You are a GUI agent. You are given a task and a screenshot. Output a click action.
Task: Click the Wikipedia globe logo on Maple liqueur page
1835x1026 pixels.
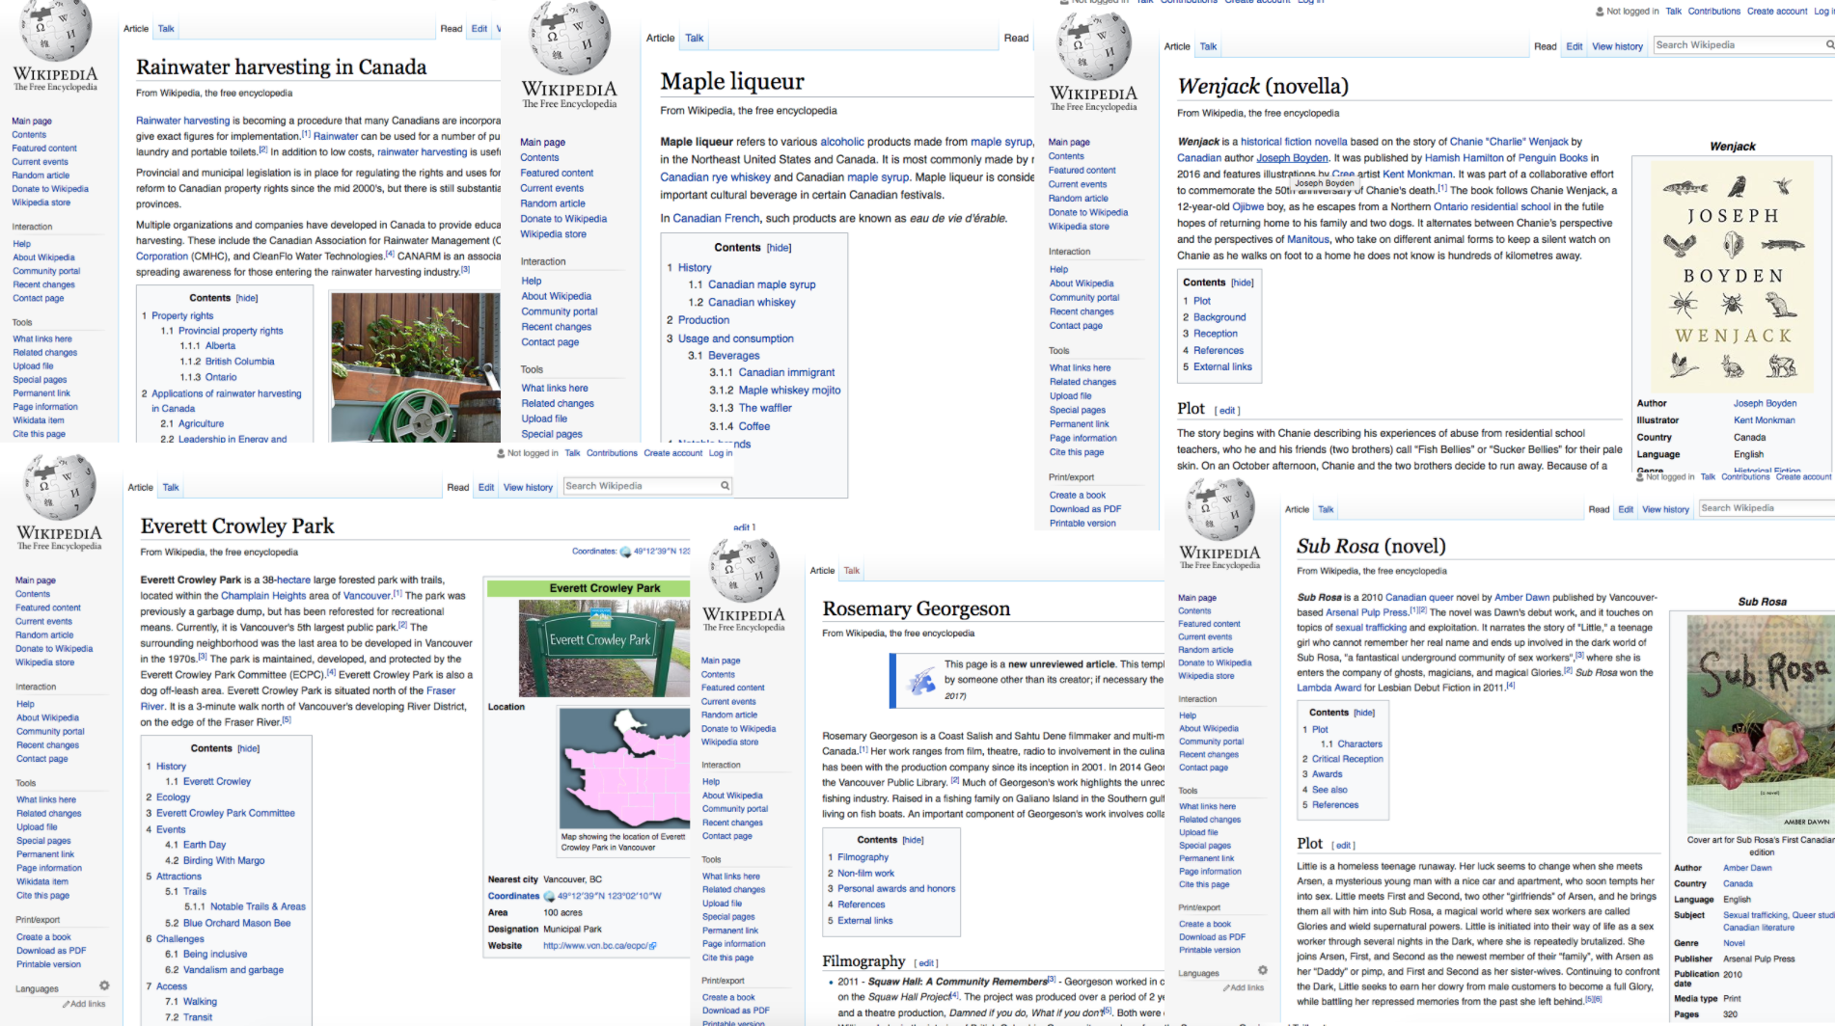[570, 39]
